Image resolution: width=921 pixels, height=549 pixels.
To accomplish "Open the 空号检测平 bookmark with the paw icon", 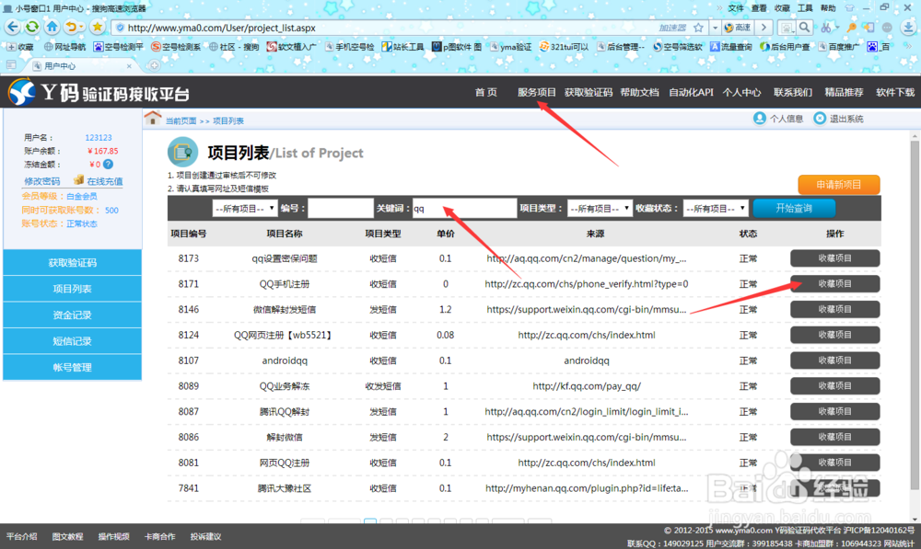I will click(118, 47).
